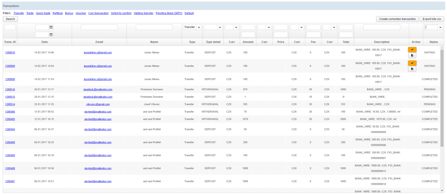Apply the Corr transaction filter

(98, 13)
